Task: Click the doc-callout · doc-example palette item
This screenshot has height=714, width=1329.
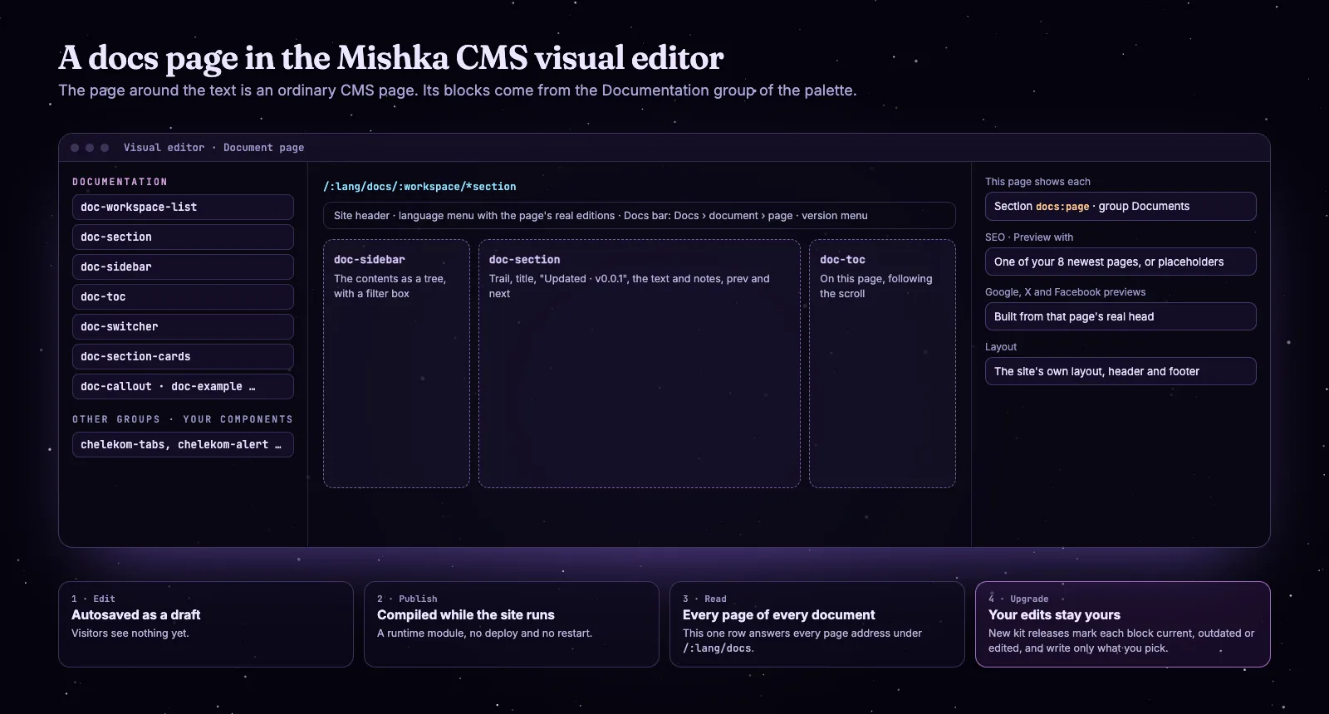Action: click(183, 386)
